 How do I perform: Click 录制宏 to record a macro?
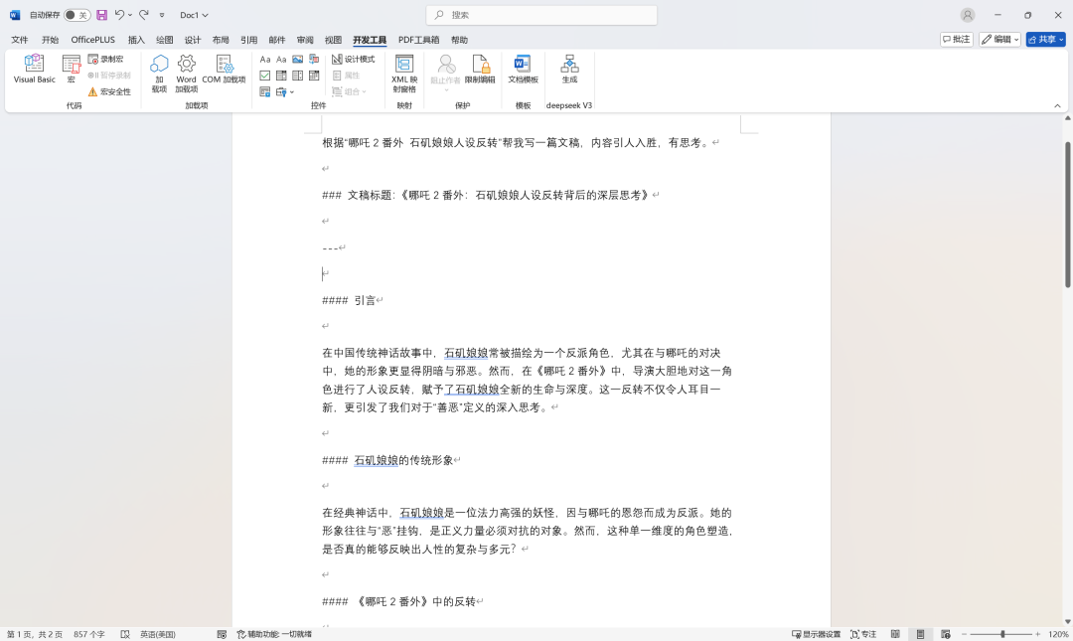pyautogui.click(x=106, y=60)
